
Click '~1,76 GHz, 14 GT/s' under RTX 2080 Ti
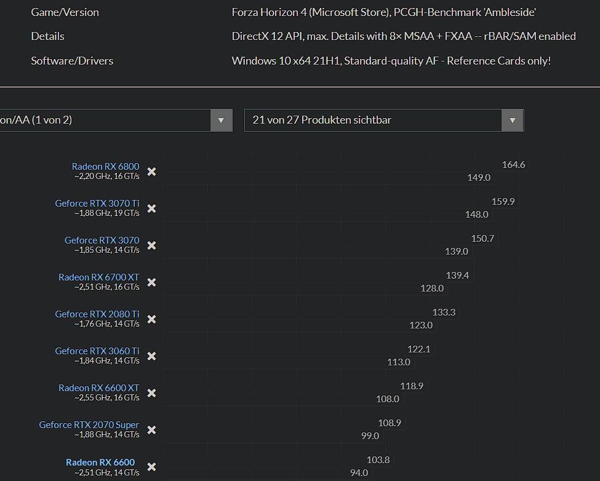106,324
